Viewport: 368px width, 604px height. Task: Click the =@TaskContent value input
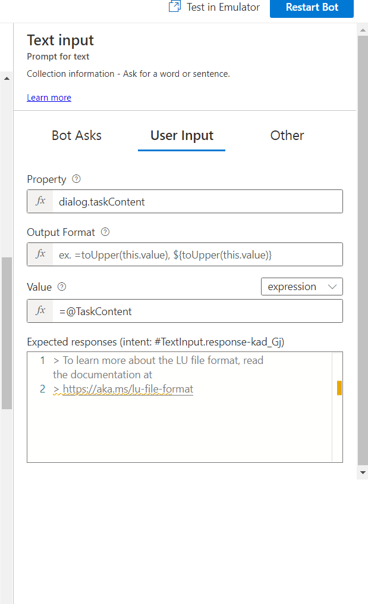coord(178,310)
